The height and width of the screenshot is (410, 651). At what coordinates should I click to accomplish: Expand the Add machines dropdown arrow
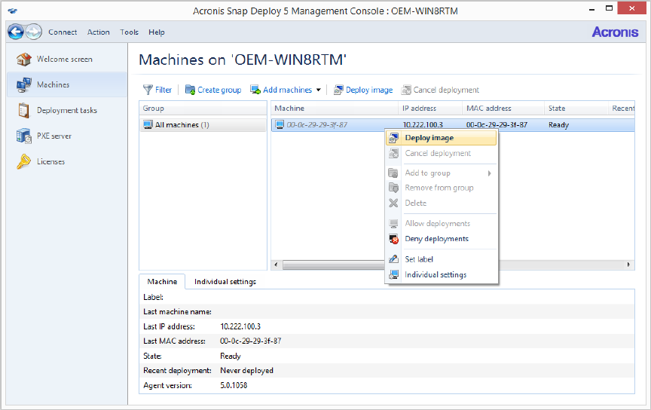click(319, 90)
